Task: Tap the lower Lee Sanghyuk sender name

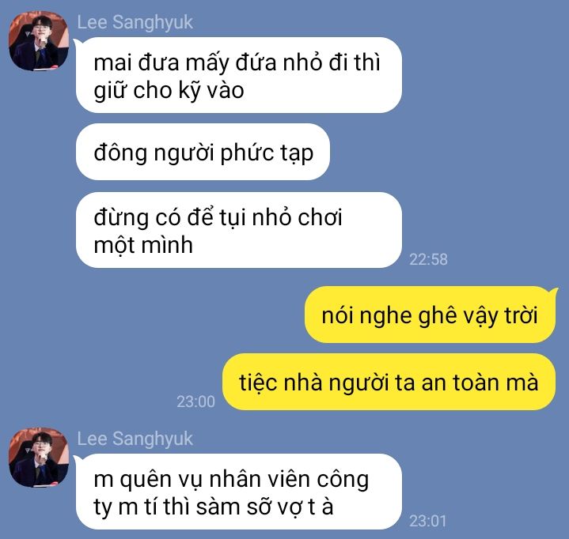Action: (x=135, y=439)
